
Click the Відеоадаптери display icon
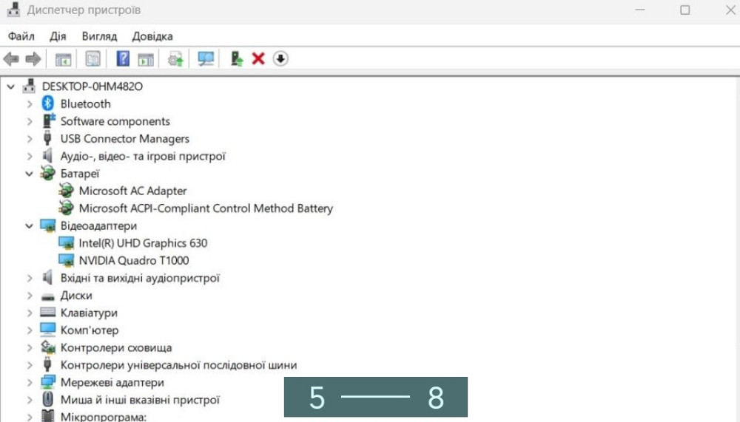point(47,225)
